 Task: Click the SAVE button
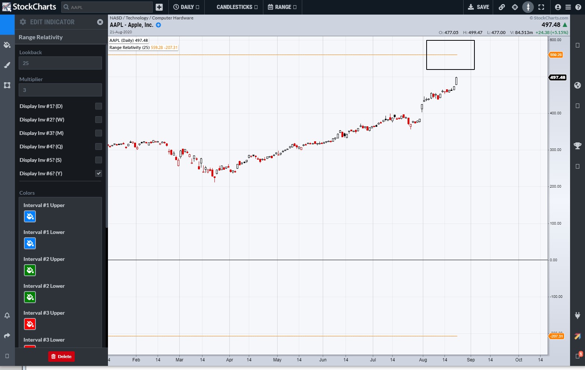(x=479, y=7)
